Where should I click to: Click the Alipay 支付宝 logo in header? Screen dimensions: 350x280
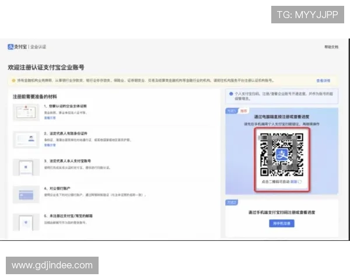17,47
